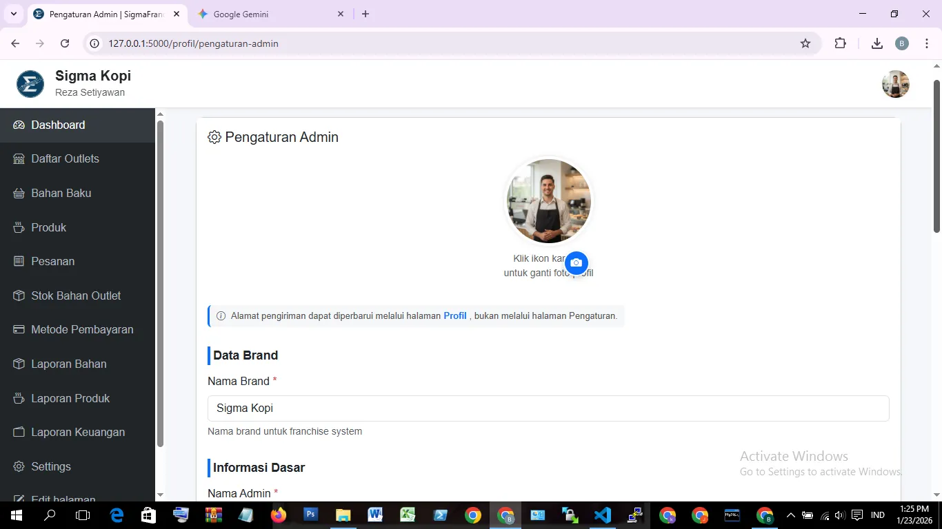The image size is (942, 529).
Task: Bookmark this page with the star icon
Action: 805,43
